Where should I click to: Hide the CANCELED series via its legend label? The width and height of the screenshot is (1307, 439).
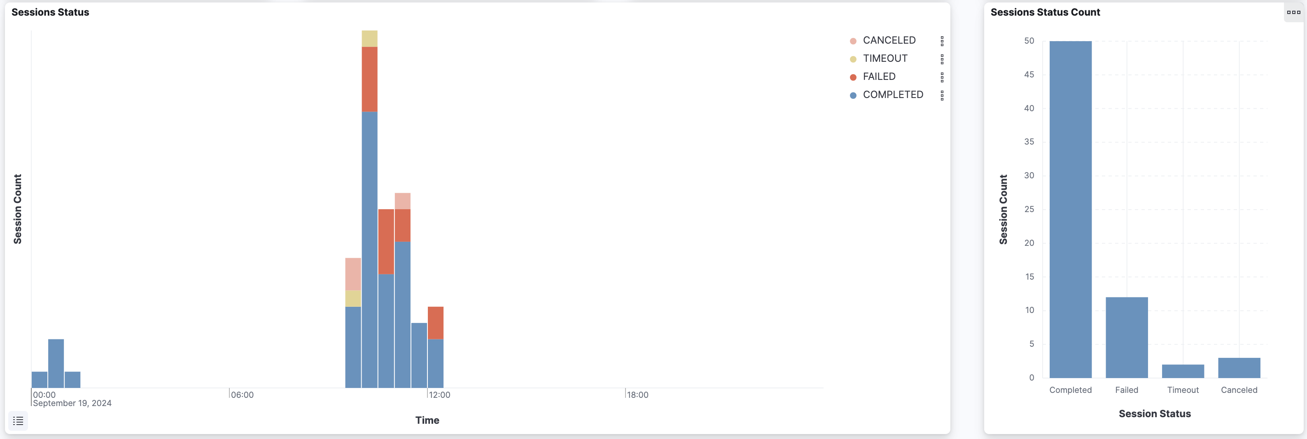[889, 40]
